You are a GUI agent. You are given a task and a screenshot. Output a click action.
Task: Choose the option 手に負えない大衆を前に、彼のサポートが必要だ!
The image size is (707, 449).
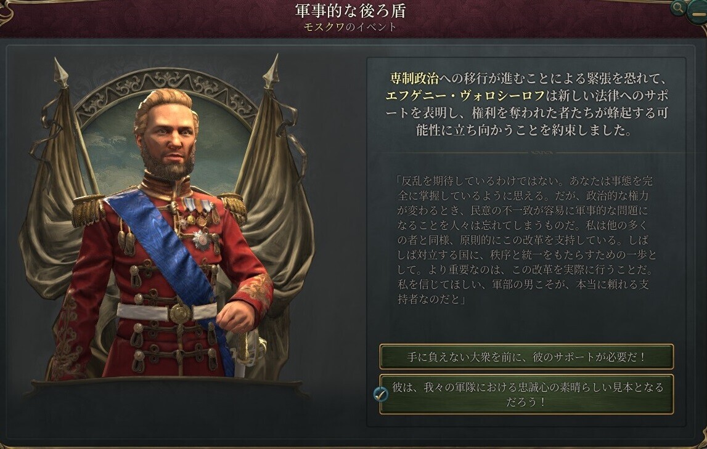click(526, 357)
